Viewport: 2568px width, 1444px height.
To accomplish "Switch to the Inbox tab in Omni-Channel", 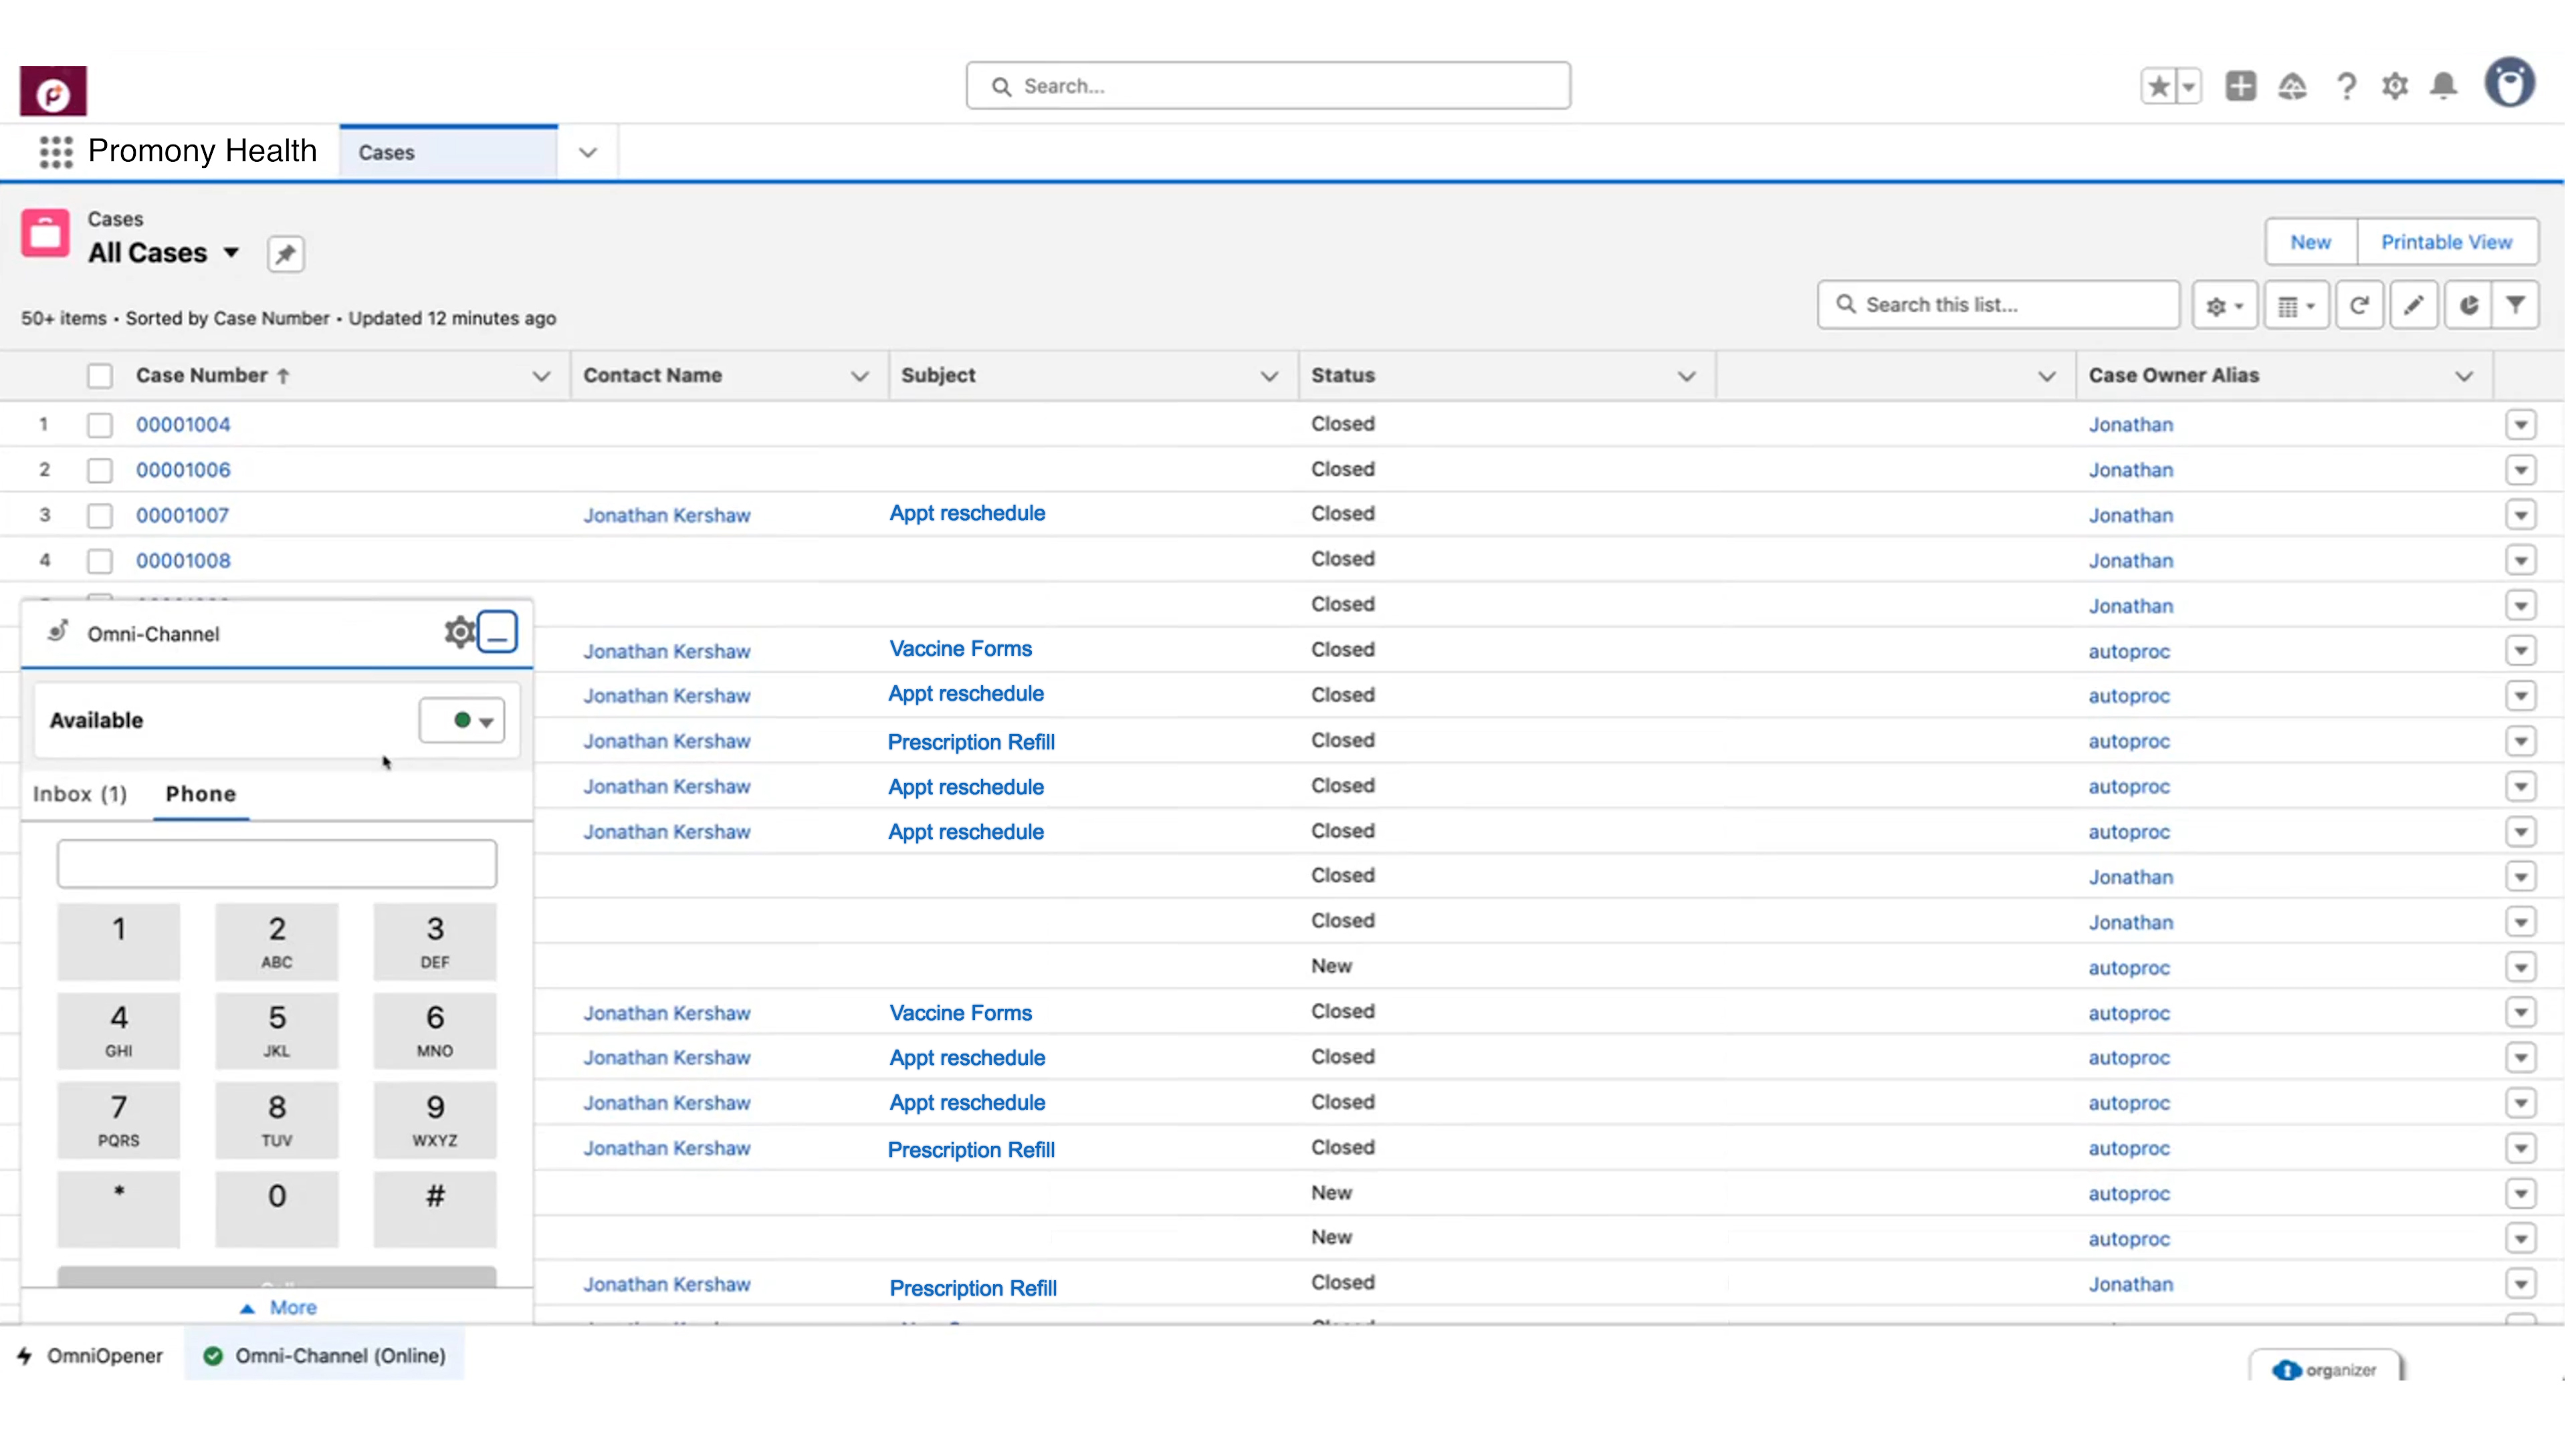I will [x=80, y=794].
